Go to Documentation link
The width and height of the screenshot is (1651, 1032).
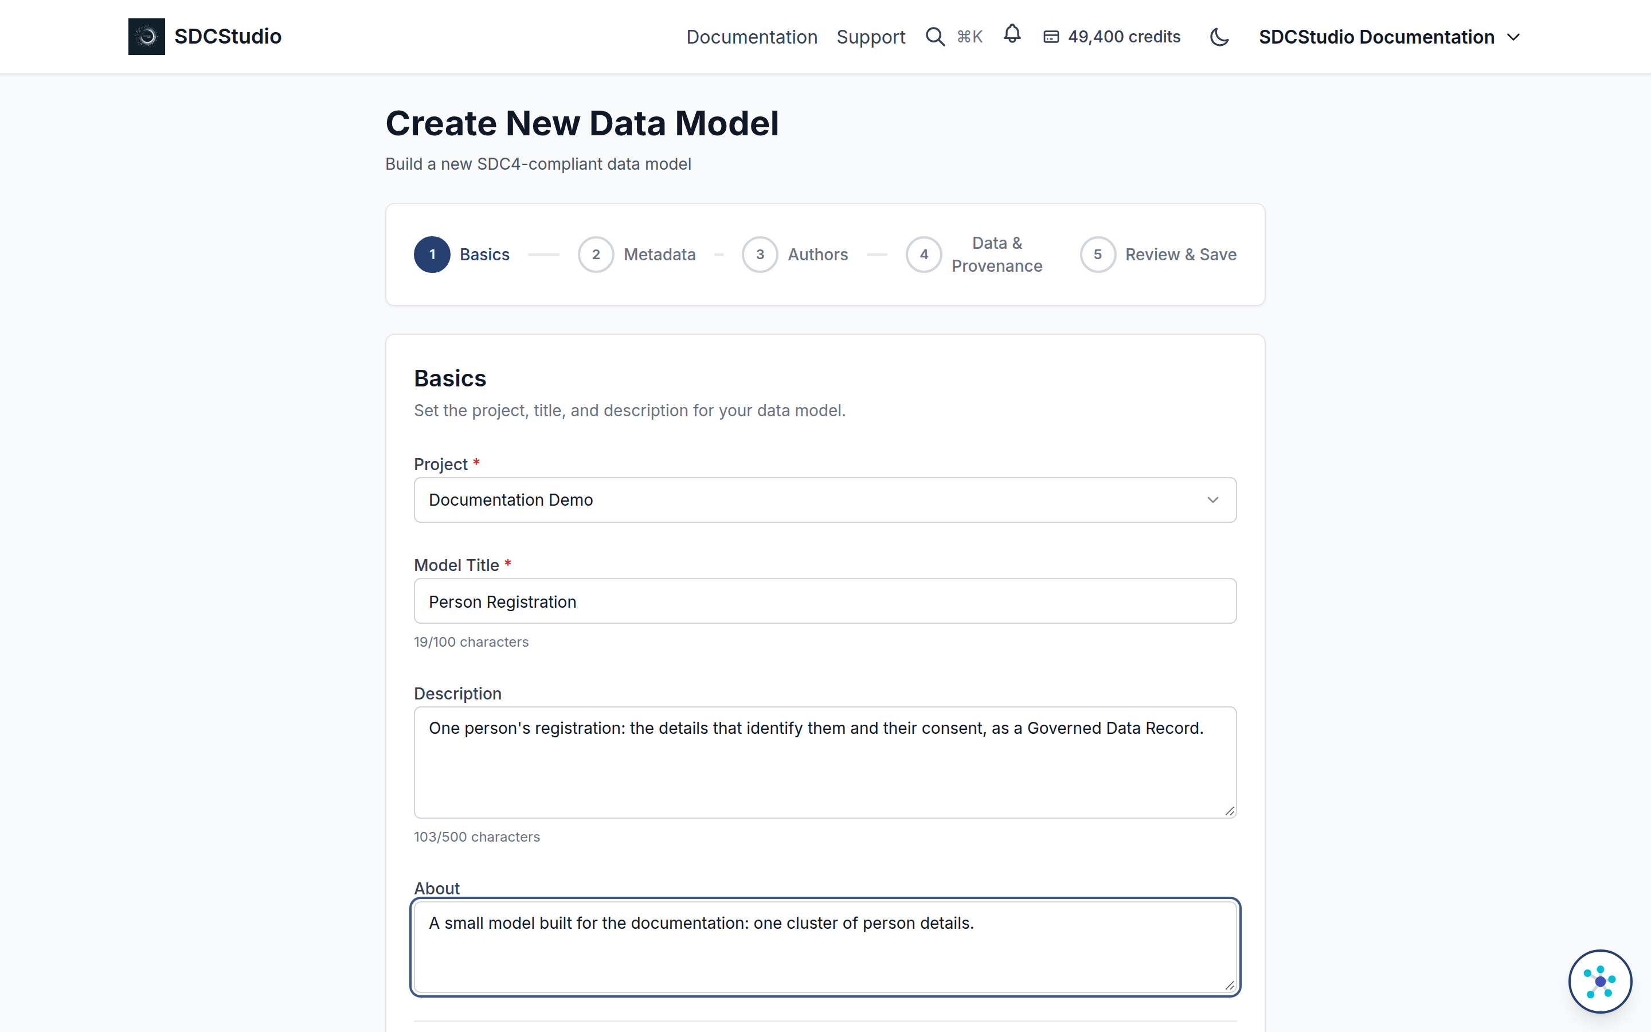(x=751, y=37)
